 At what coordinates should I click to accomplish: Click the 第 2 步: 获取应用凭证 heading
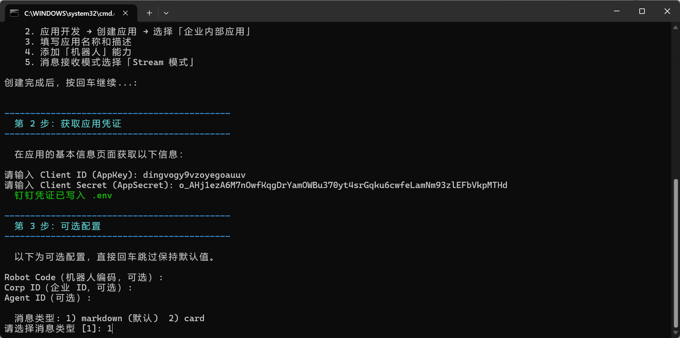click(68, 124)
